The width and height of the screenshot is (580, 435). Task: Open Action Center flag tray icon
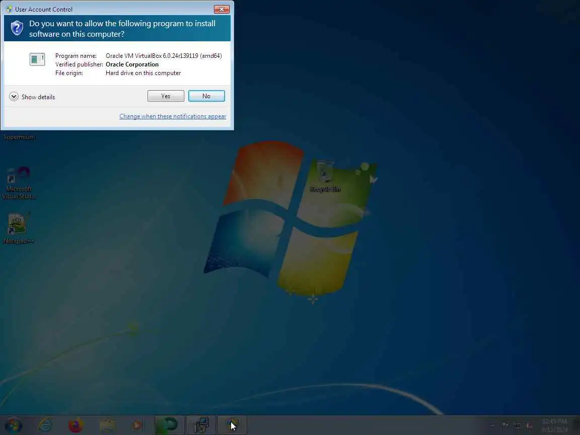click(504, 426)
